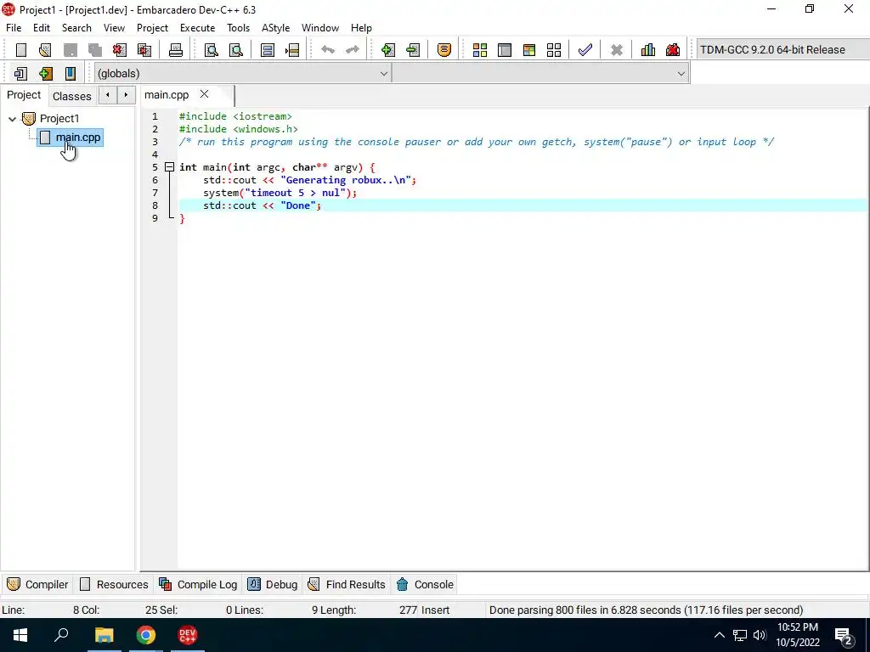Open the Search menu
This screenshot has height=652, width=870.
tap(76, 28)
